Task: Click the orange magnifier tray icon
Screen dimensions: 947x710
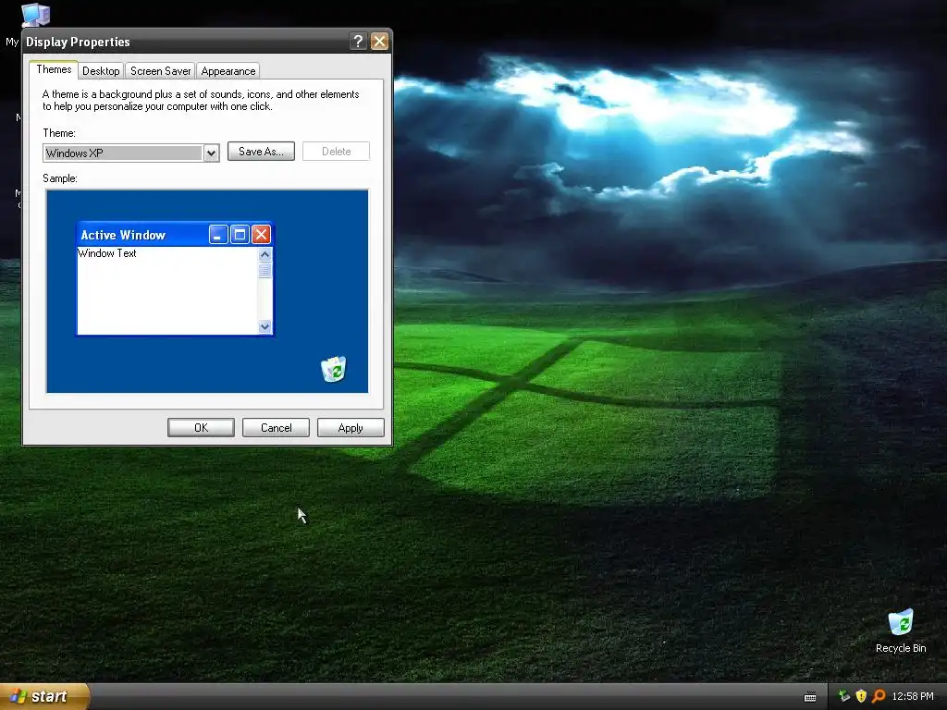Action: pyautogui.click(x=879, y=696)
